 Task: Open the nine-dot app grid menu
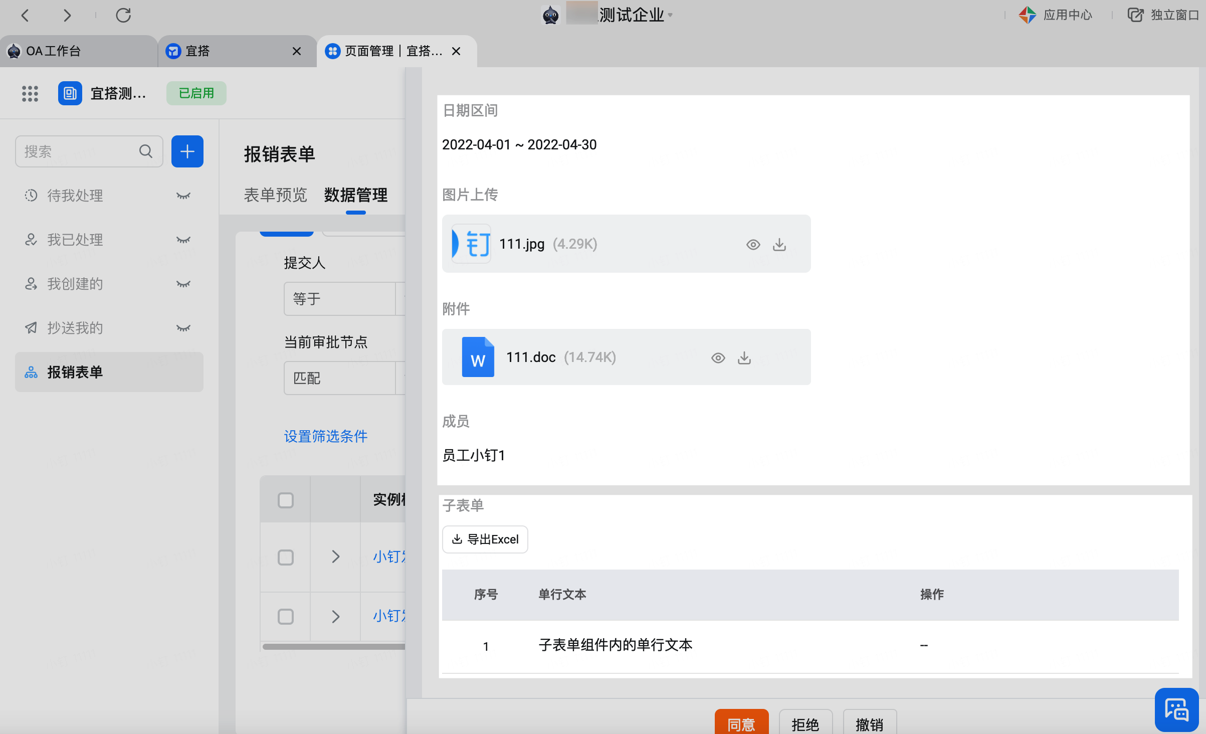(30, 93)
